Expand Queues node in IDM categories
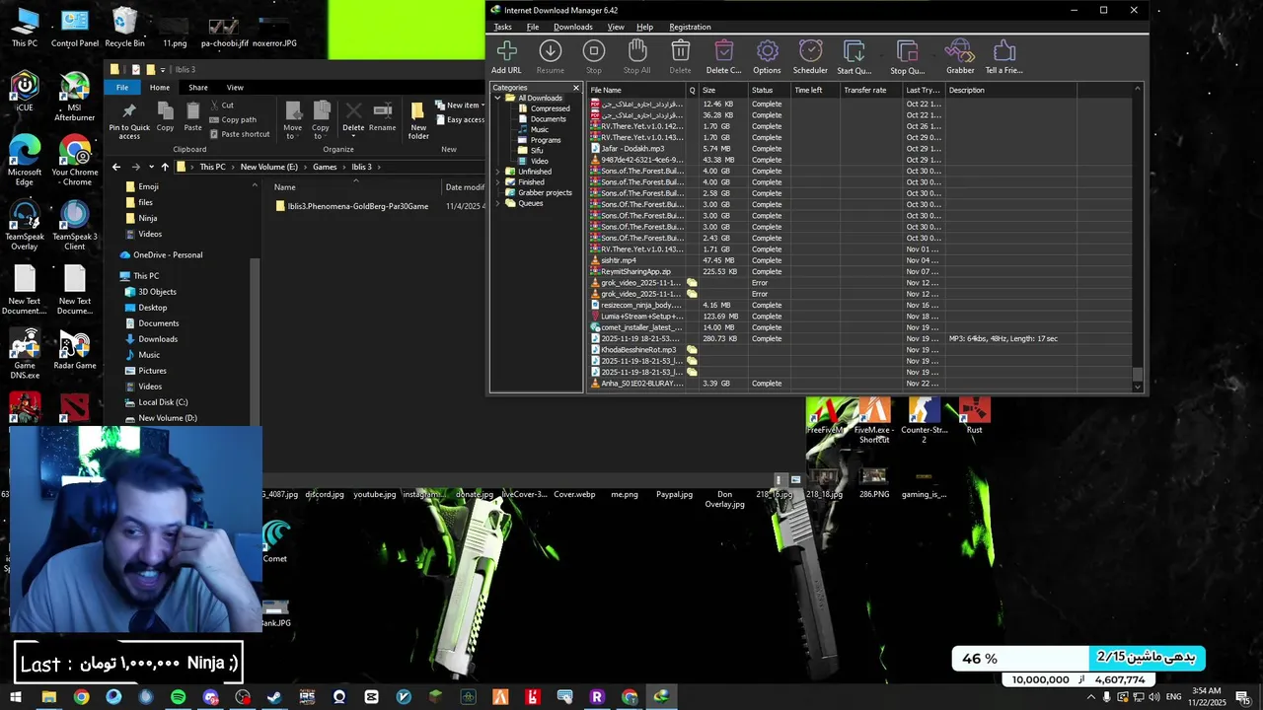This screenshot has height=710, width=1263. pos(497,203)
